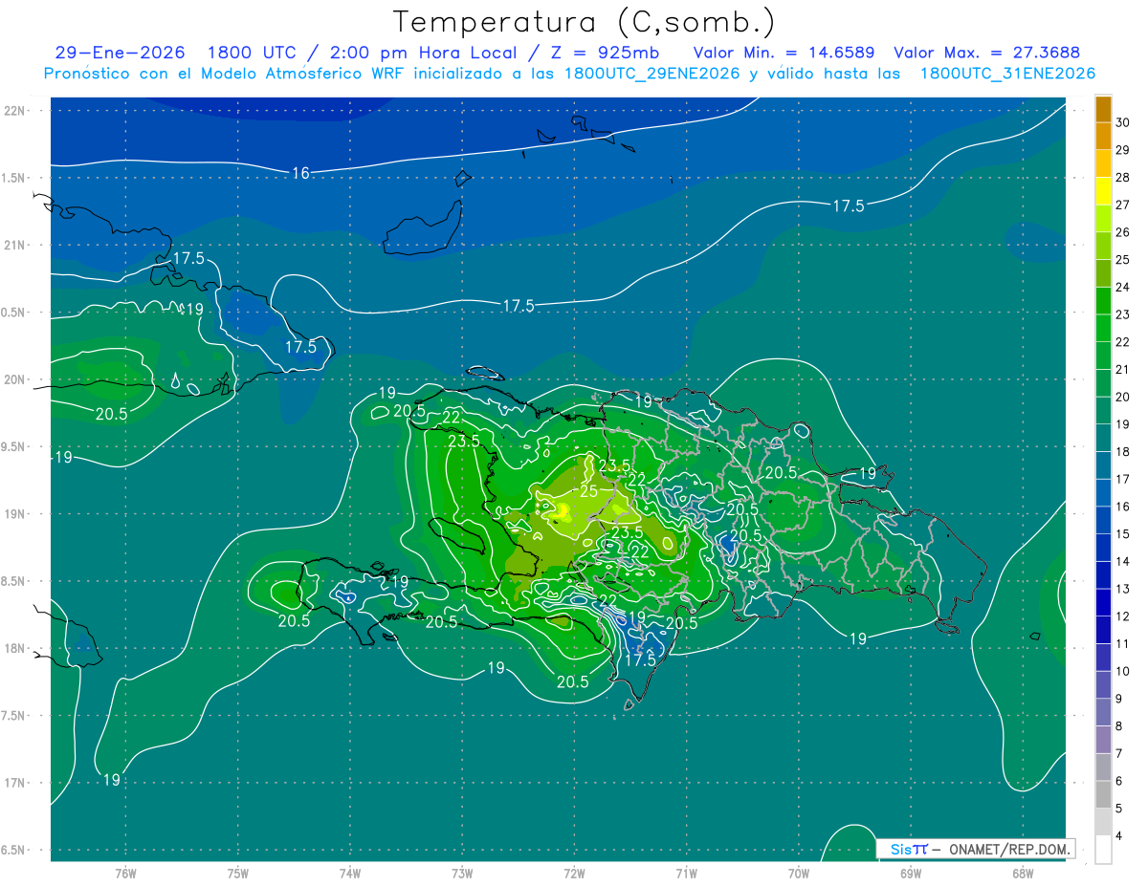Click the '22N' latitude axis label
Viewport: 1148px width, 886px height.
(x=15, y=110)
